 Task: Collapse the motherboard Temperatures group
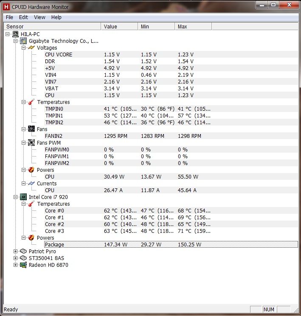24,102
